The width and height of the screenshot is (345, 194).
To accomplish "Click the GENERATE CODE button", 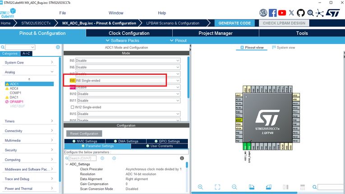I will click(x=235, y=23).
